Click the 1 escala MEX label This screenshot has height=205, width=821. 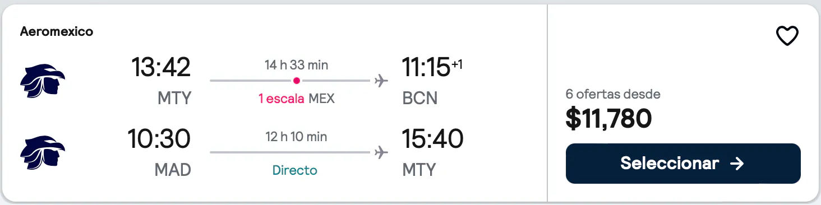point(296,99)
